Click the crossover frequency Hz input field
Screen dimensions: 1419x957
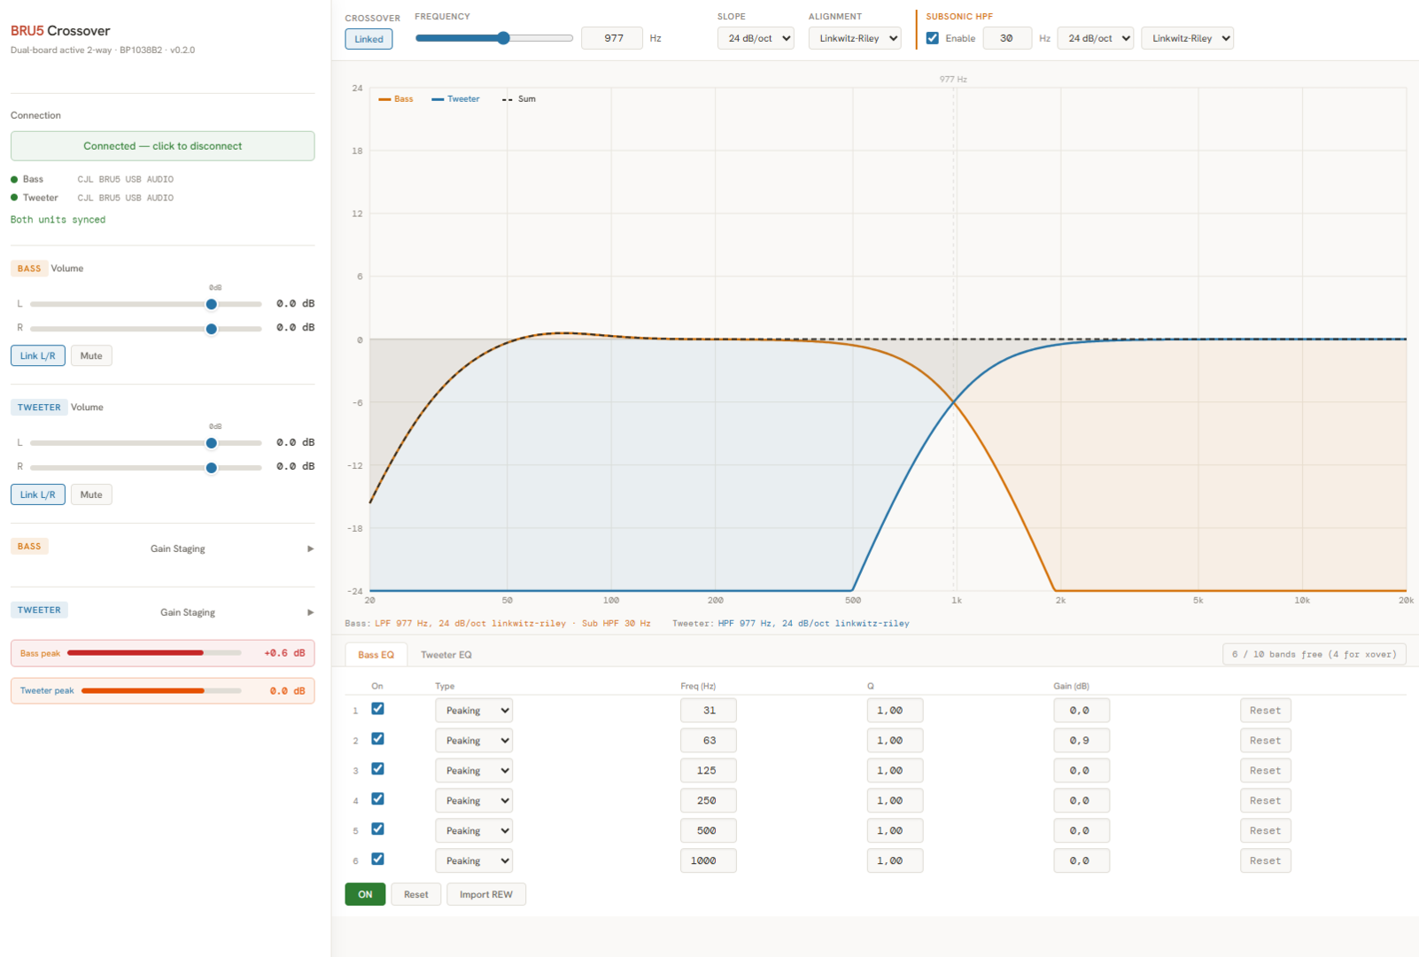coord(612,38)
